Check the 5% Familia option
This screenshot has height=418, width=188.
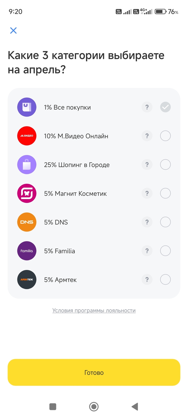pyautogui.click(x=165, y=251)
